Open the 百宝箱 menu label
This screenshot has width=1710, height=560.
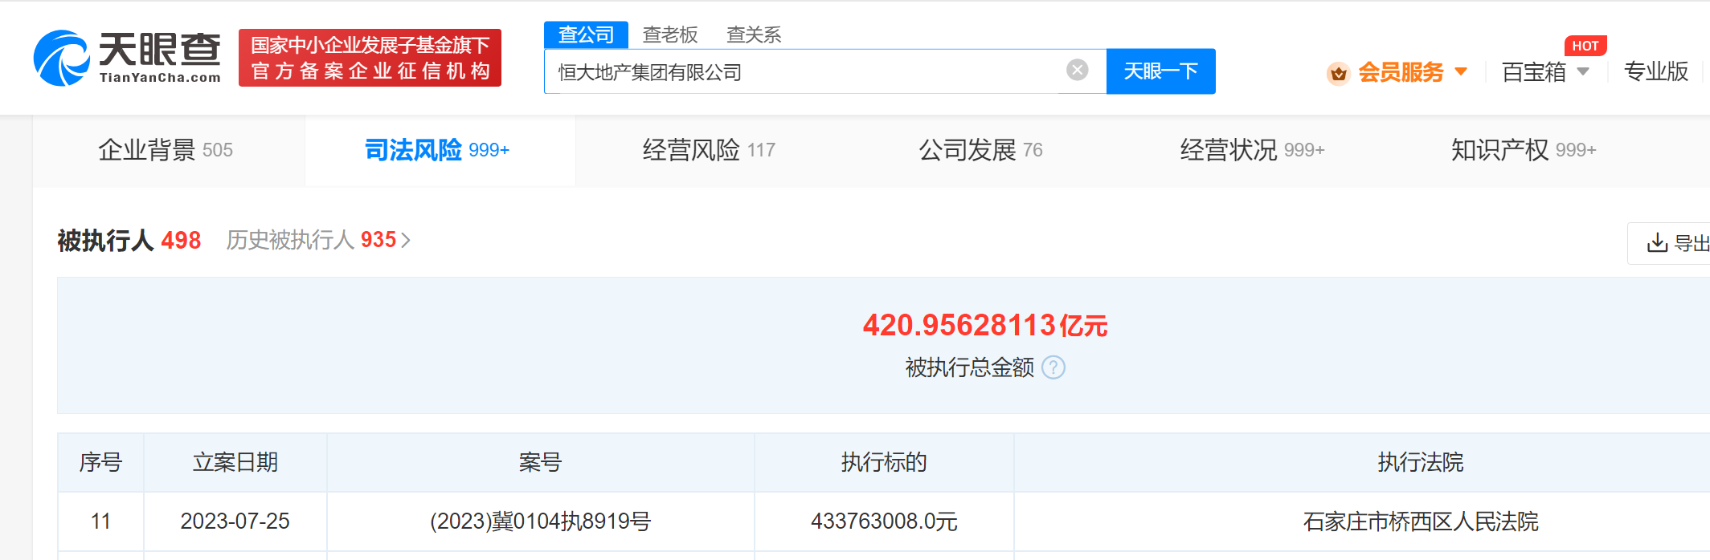coord(1534,72)
